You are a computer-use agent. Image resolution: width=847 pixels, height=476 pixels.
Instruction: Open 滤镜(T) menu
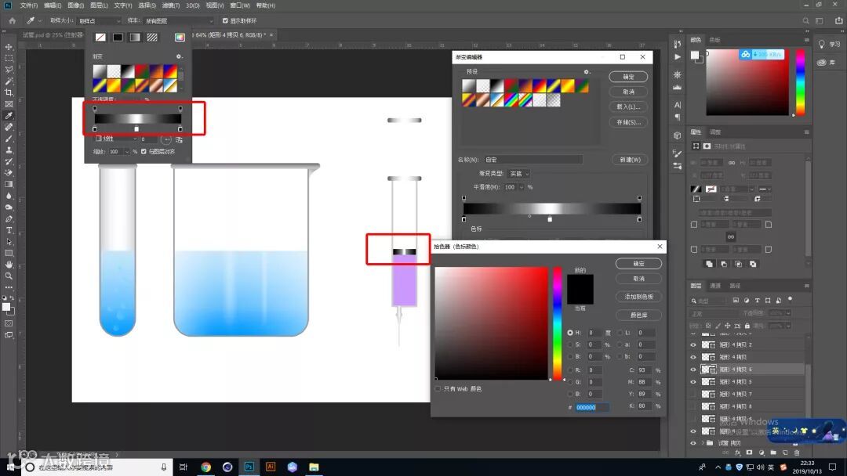point(171,5)
